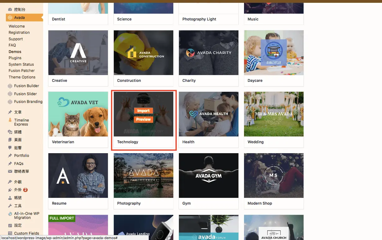
Task: Open All-in-One WP Migration icon
Action: click(x=10, y=214)
